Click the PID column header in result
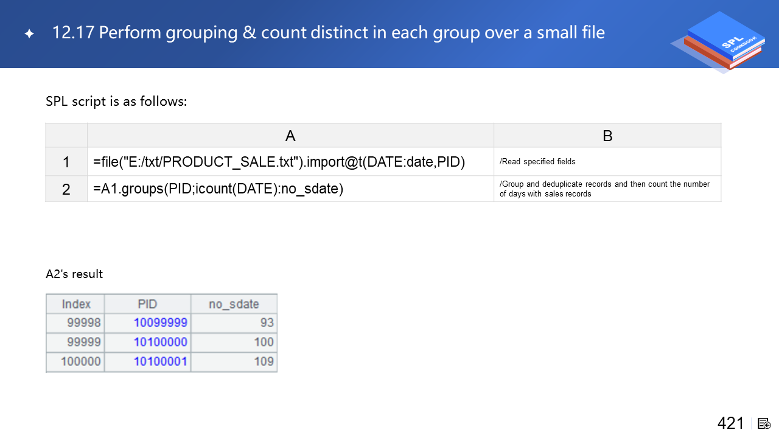The height and width of the screenshot is (438, 779). coord(147,304)
